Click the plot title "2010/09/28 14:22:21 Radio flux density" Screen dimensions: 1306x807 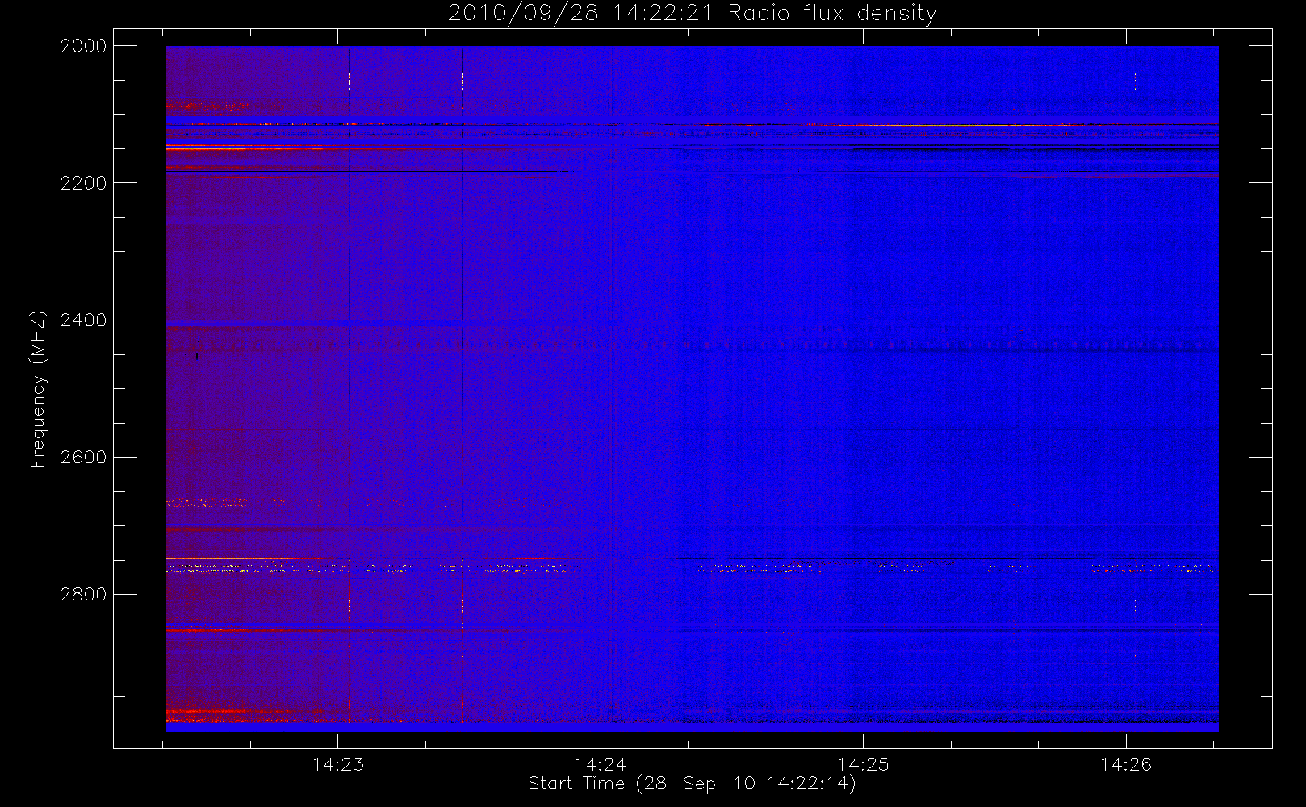pyautogui.click(x=692, y=13)
